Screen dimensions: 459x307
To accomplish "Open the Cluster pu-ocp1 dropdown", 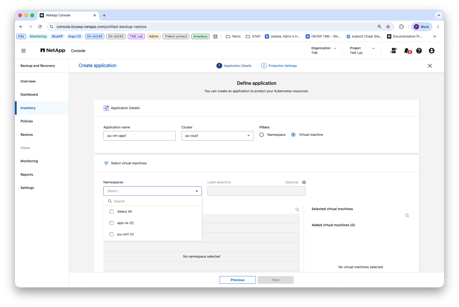I will (x=217, y=136).
